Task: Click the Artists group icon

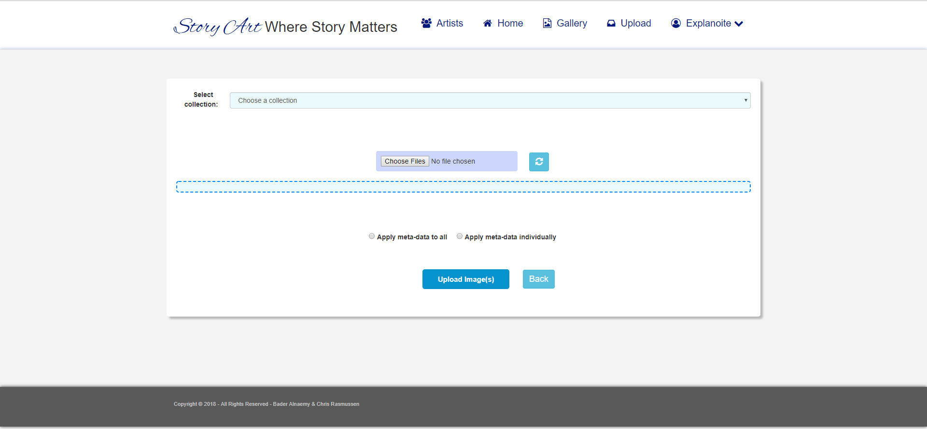Action: tap(426, 23)
